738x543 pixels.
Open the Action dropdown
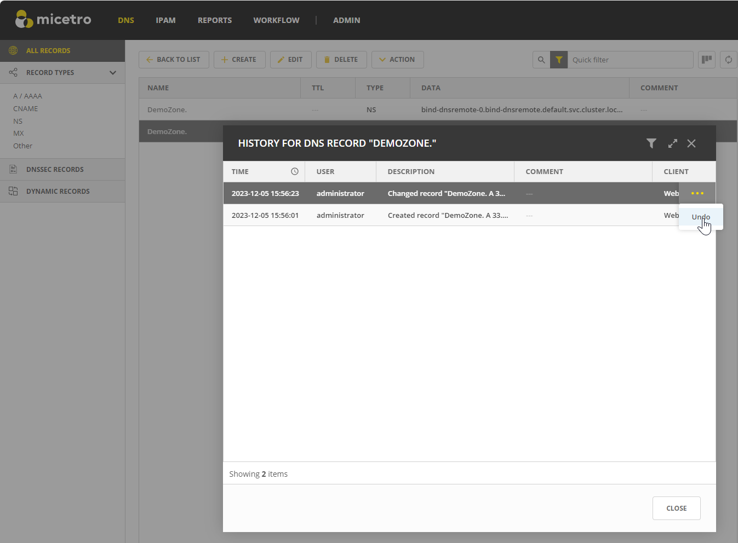tap(397, 60)
